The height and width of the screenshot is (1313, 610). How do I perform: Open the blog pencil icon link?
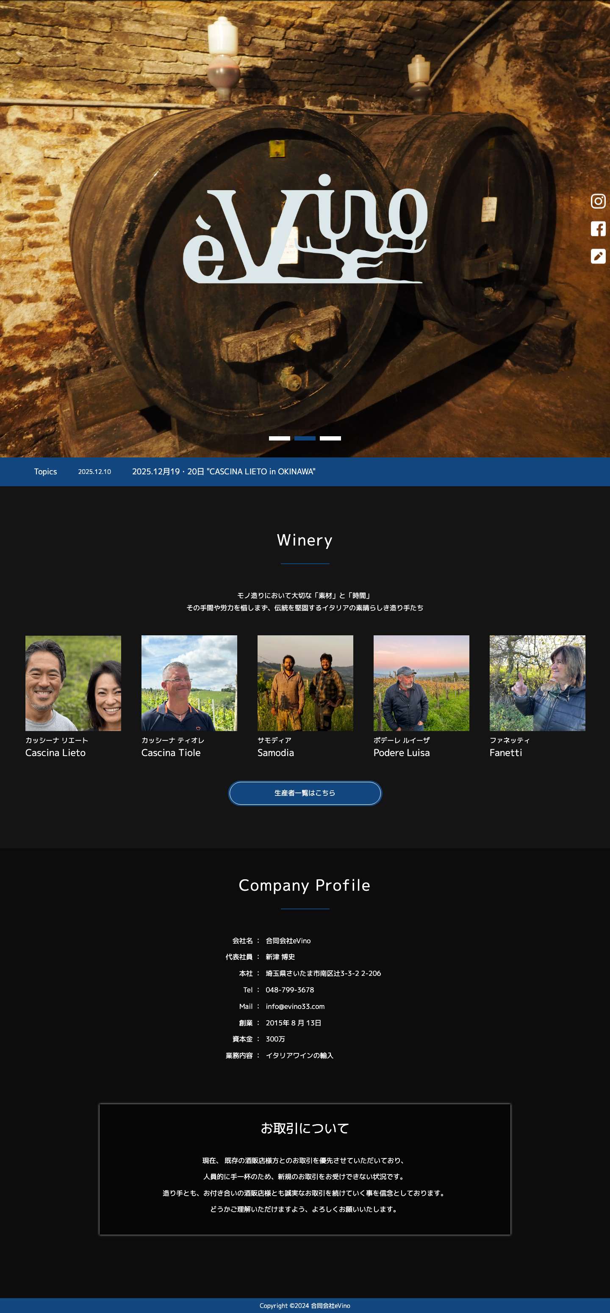598,256
